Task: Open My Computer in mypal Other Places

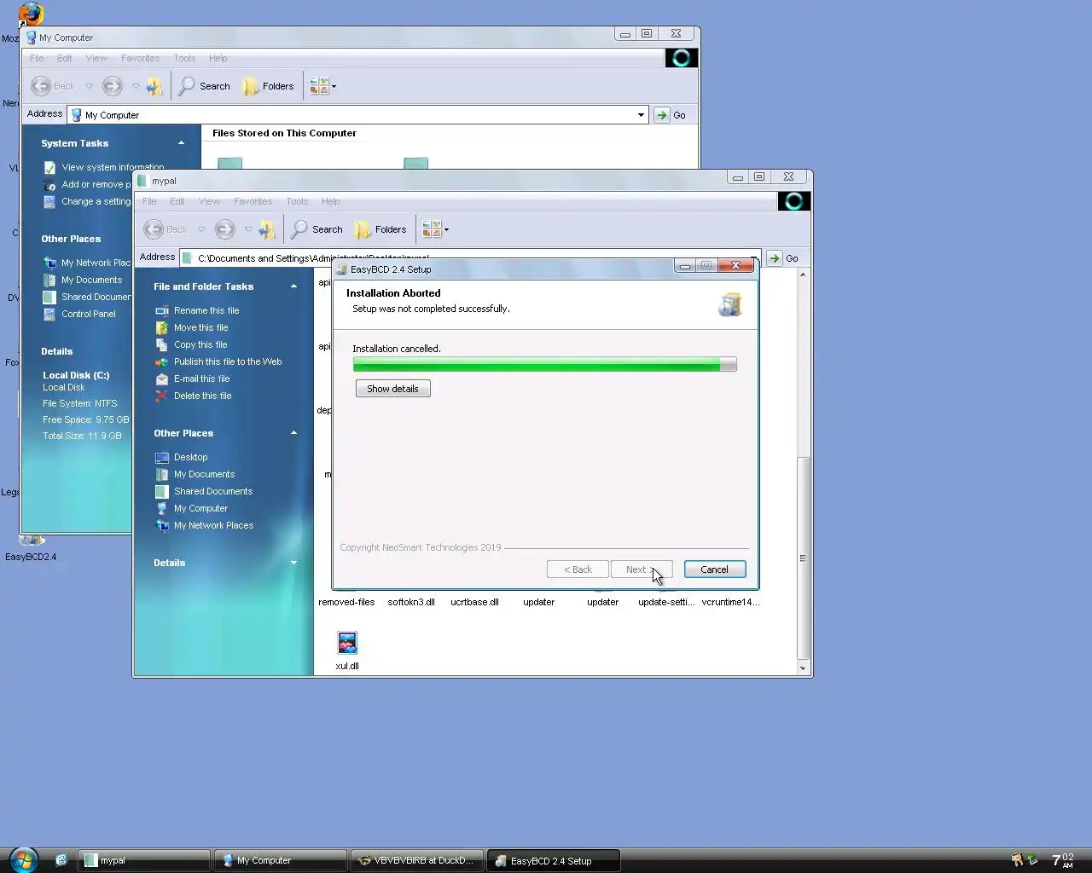Action: click(x=200, y=508)
